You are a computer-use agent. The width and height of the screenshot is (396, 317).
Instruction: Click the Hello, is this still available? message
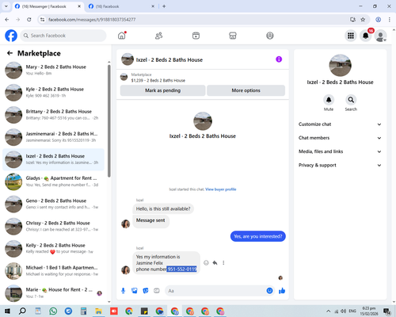pos(163,208)
